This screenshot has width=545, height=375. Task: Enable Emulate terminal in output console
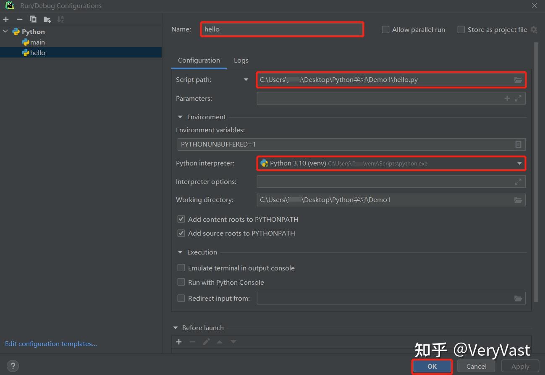(181, 267)
